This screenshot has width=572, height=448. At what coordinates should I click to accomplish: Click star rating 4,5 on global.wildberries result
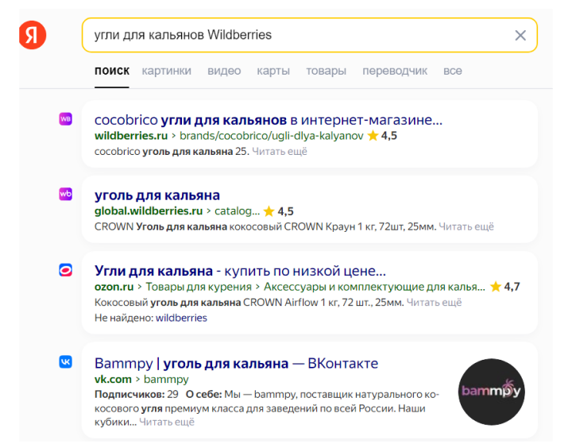click(x=278, y=211)
